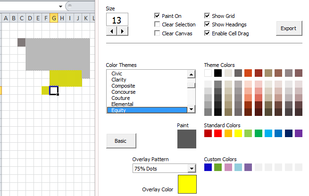The image size is (309, 196).
Task: Select column G header
Action: click(54, 18)
